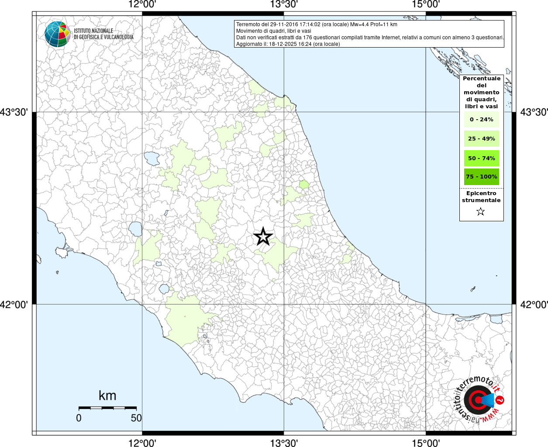Click the left 43°30' latitude label
Screen dimensions: 548x447
(14, 112)
